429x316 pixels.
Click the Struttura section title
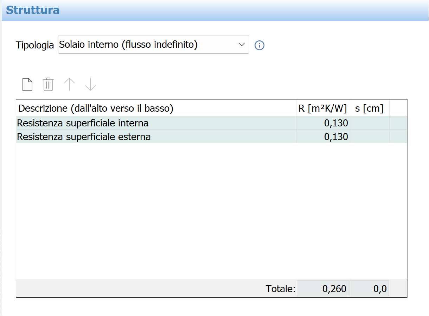coord(33,10)
